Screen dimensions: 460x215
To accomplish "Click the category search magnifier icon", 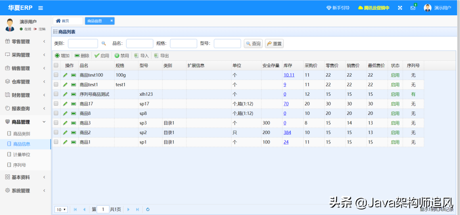I will [x=103, y=43].
